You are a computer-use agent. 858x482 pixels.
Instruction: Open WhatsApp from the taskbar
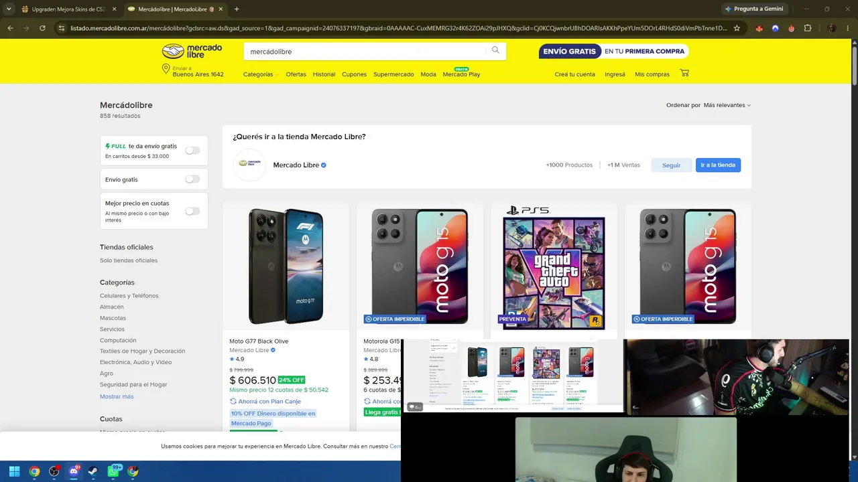[x=113, y=471]
